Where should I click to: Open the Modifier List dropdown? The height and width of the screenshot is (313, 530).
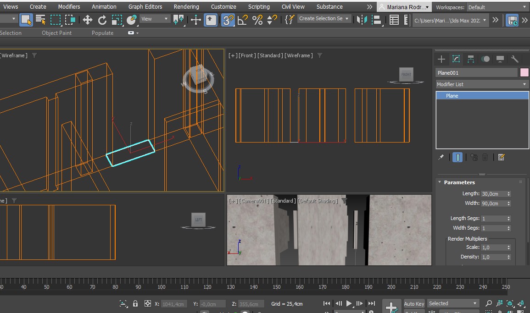click(482, 84)
